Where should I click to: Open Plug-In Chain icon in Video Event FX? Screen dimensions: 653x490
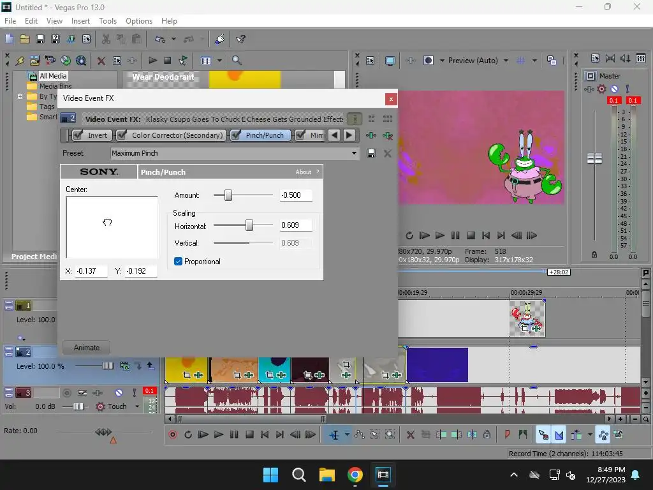coord(371,135)
